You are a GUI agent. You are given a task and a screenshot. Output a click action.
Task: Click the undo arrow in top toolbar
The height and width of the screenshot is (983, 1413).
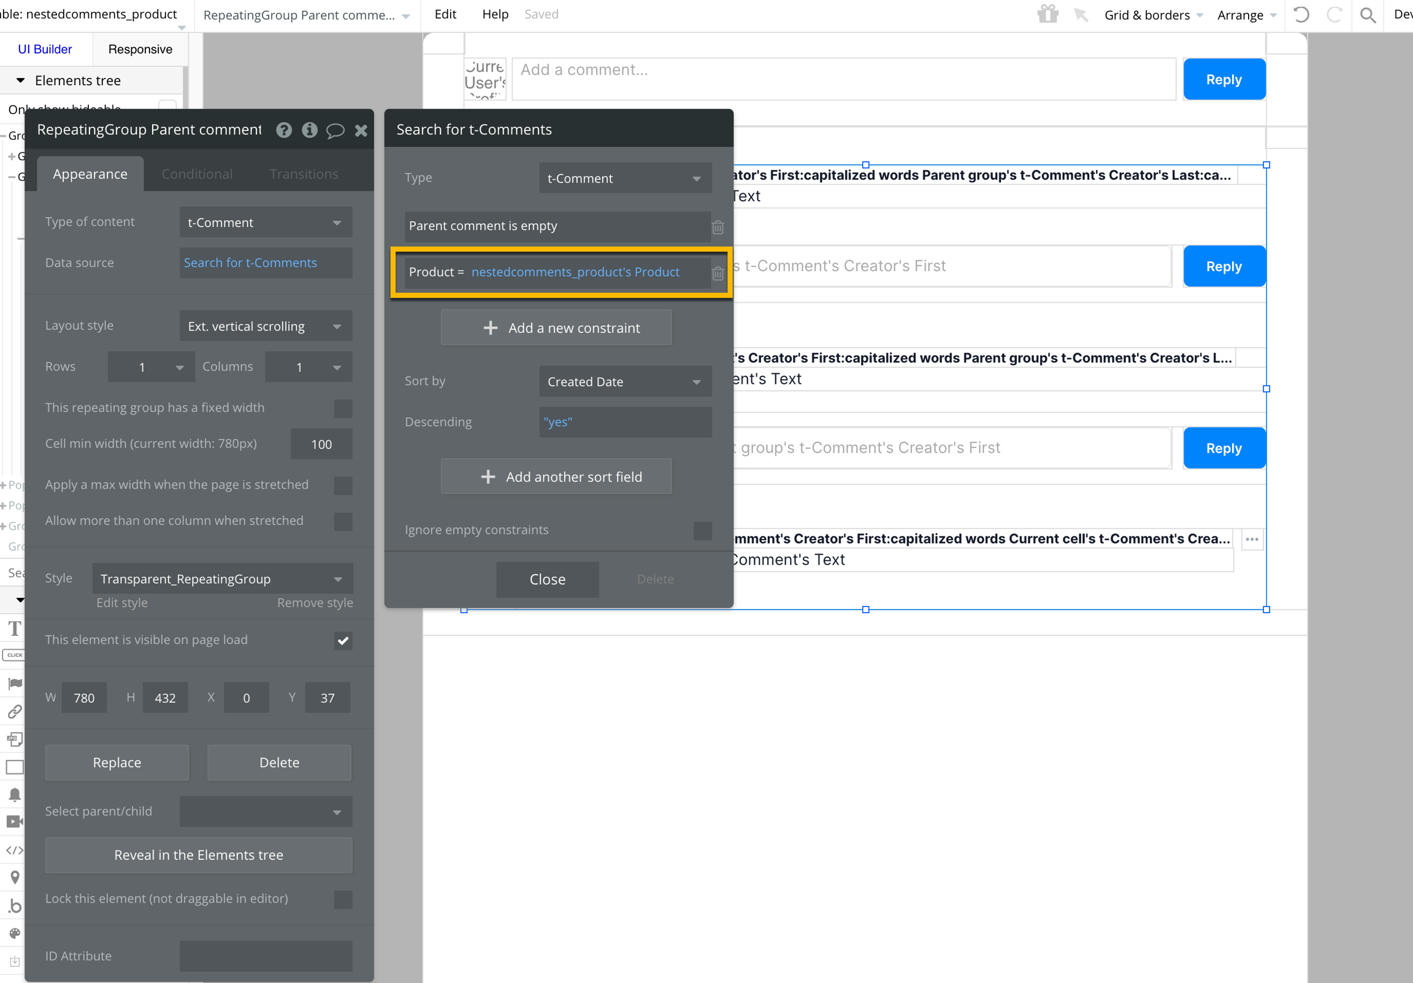[x=1300, y=15]
